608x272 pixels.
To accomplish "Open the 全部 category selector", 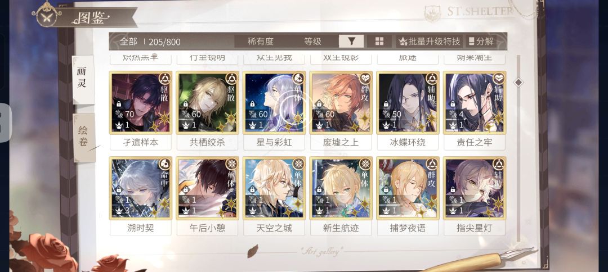I will (129, 42).
